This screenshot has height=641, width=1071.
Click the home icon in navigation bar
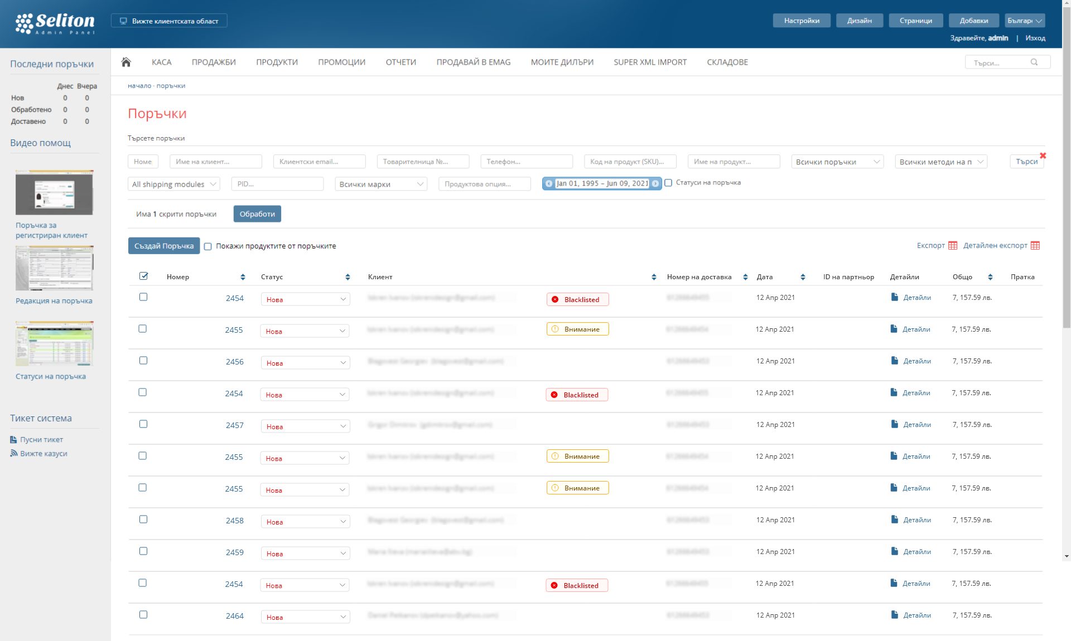[x=126, y=62]
